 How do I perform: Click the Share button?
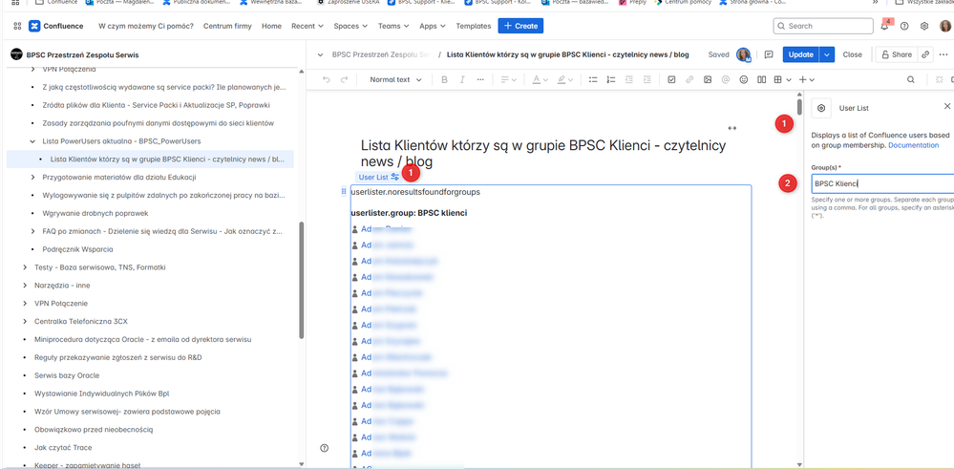coord(895,54)
